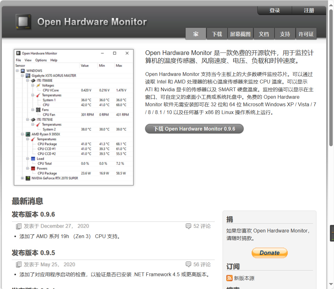
Task: Go to the 屏幕截图 tab
Action: 240,34
